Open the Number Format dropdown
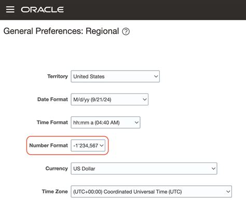Viewport: 246px width, 215px height. click(88, 145)
